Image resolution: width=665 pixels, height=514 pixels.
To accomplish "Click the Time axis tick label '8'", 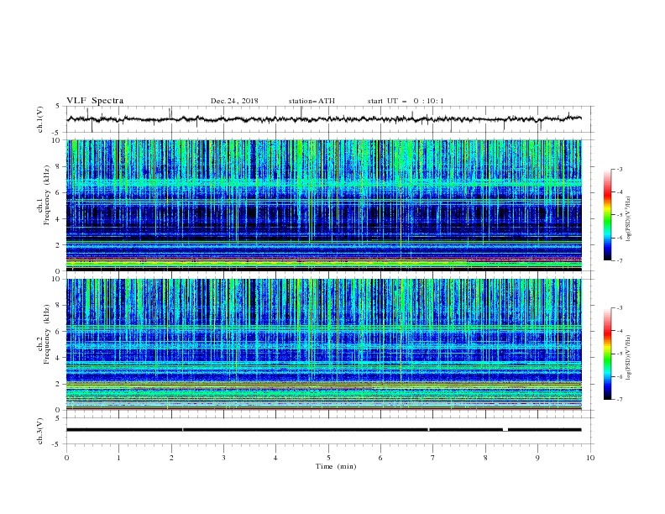I will pyautogui.click(x=485, y=458).
